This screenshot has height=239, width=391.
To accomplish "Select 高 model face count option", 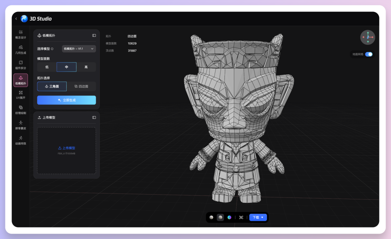I will pos(86,67).
